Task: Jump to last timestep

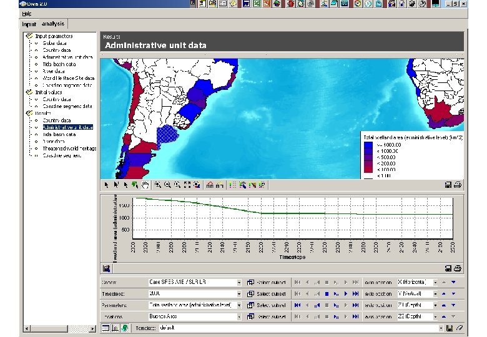Action: pyautogui.click(x=356, y=294)
